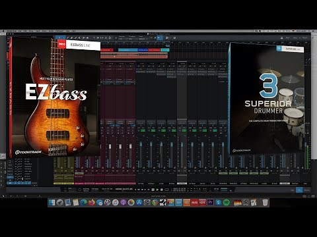317x237 pixels.
Task: Toggle the highlighted Snap button in toolbar
Action: point(159,38)
